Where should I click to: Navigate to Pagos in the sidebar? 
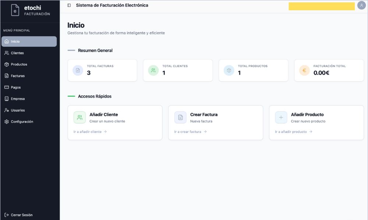point(16,87)
